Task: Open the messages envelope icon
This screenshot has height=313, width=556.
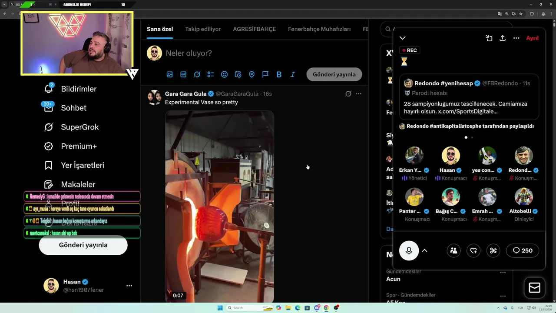Action: click(x=534, y=288)
